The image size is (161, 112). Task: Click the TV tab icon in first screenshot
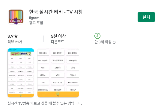tap(21, 96)
